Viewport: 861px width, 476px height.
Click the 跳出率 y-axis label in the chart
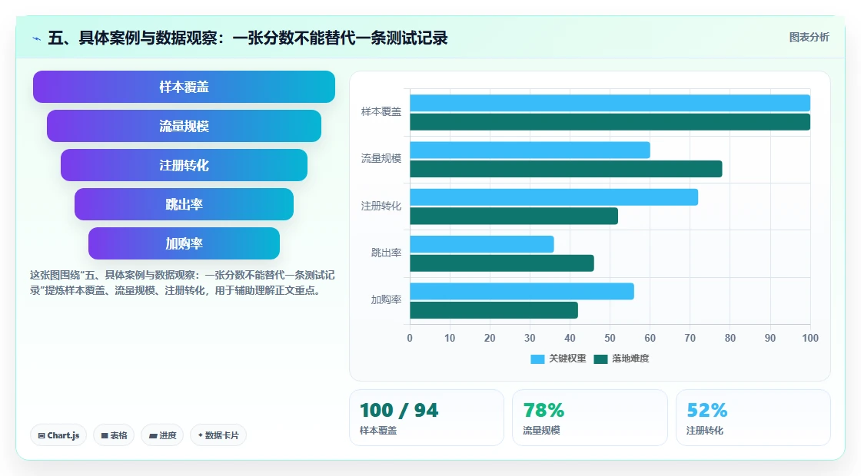click(386, 253)
